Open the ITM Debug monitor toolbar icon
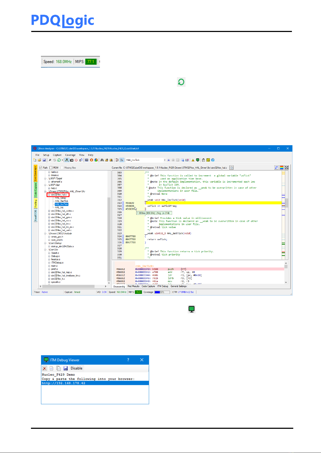Screen dimensions: 321x453 [x=198, y=160]
